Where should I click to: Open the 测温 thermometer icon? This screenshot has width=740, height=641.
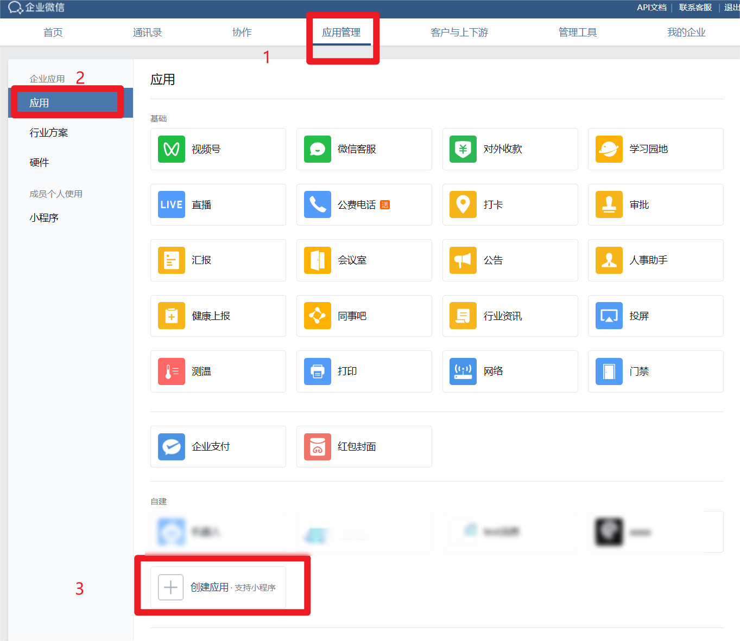[171, 371]
